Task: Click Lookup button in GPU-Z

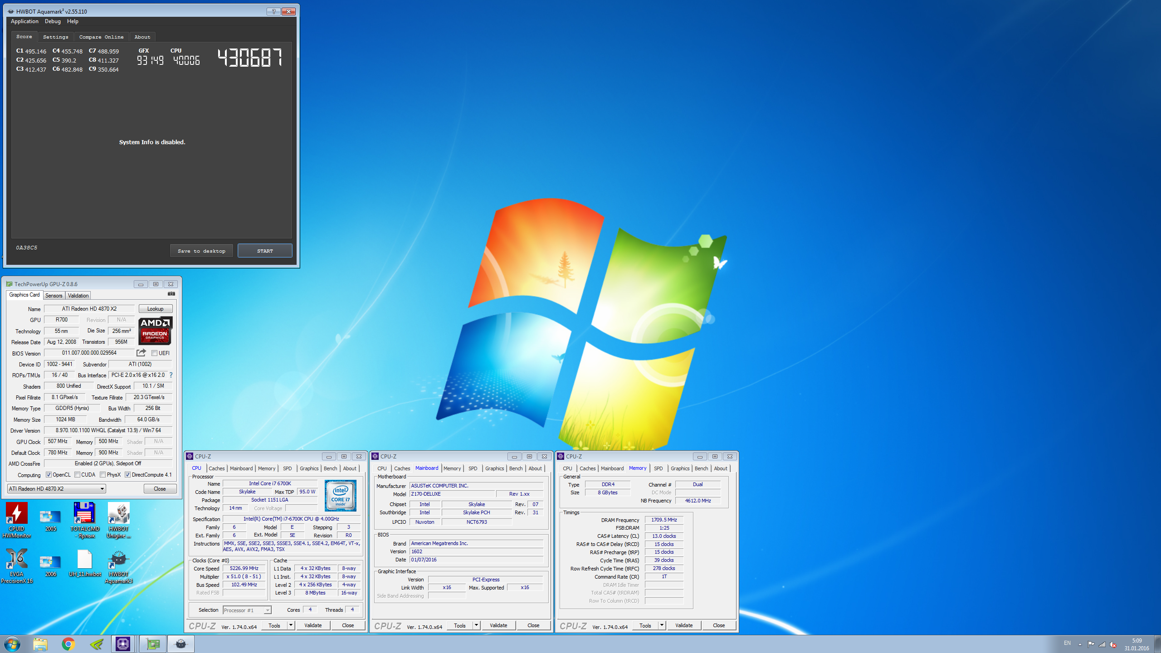Action: click(x=155, y=309)
